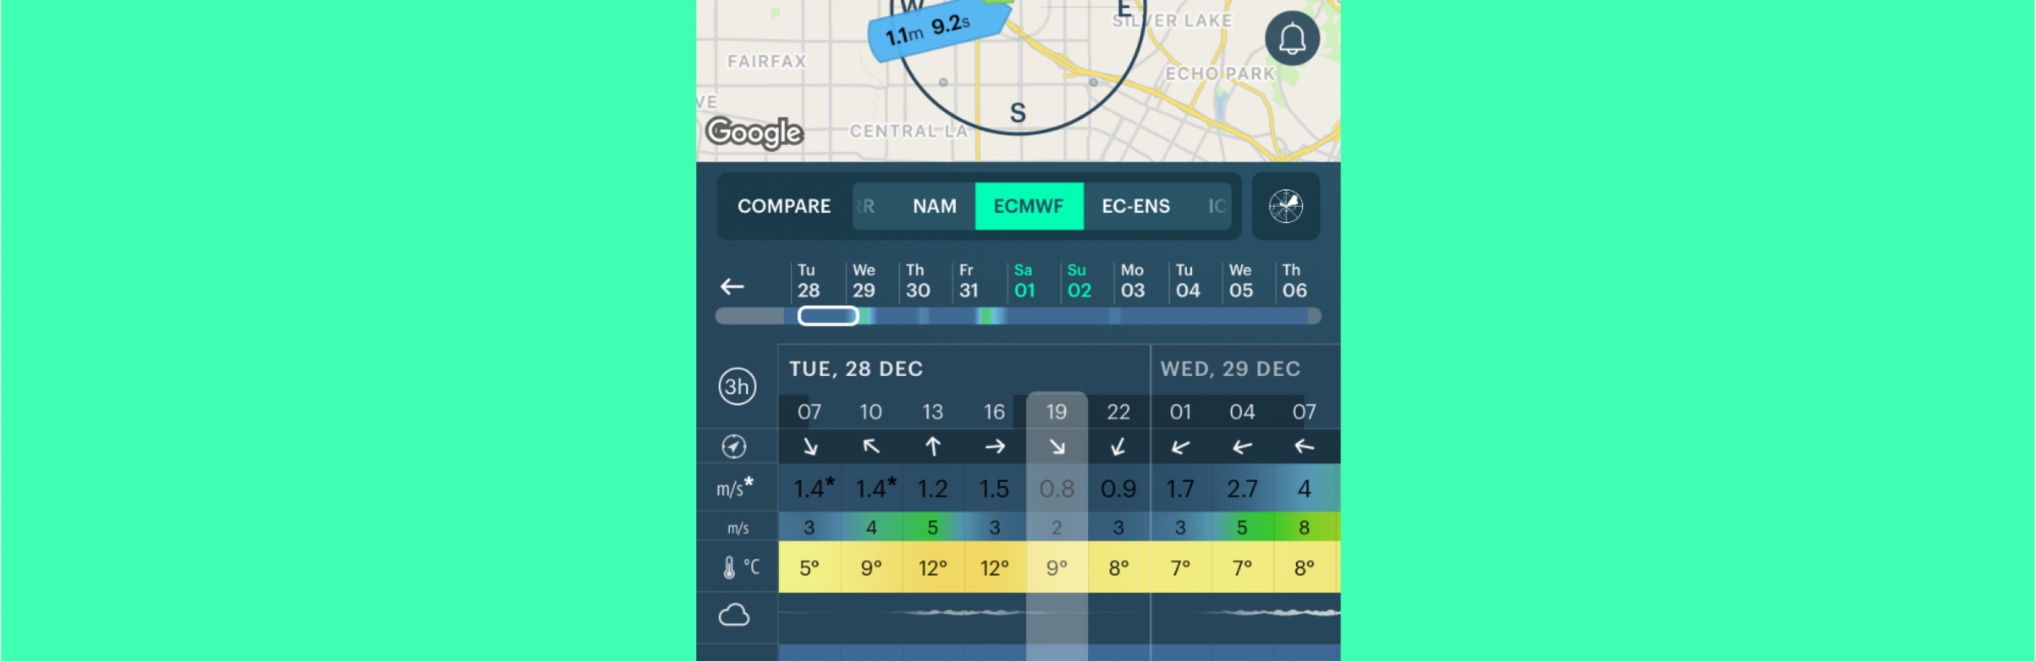Image resolution: width=2036 pixels, height=661 pixels.
Task: Open the wind rose compass view
Action: click(1285, 206)
